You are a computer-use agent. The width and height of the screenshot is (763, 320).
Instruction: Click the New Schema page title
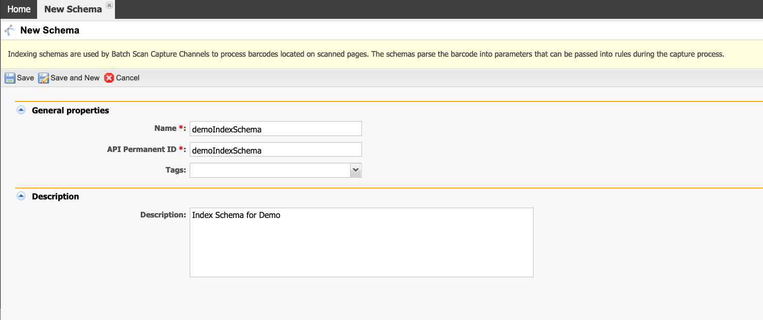coord(49,30)
